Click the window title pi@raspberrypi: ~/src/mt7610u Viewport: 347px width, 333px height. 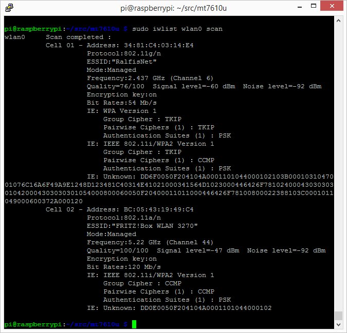tap(173, 8)
